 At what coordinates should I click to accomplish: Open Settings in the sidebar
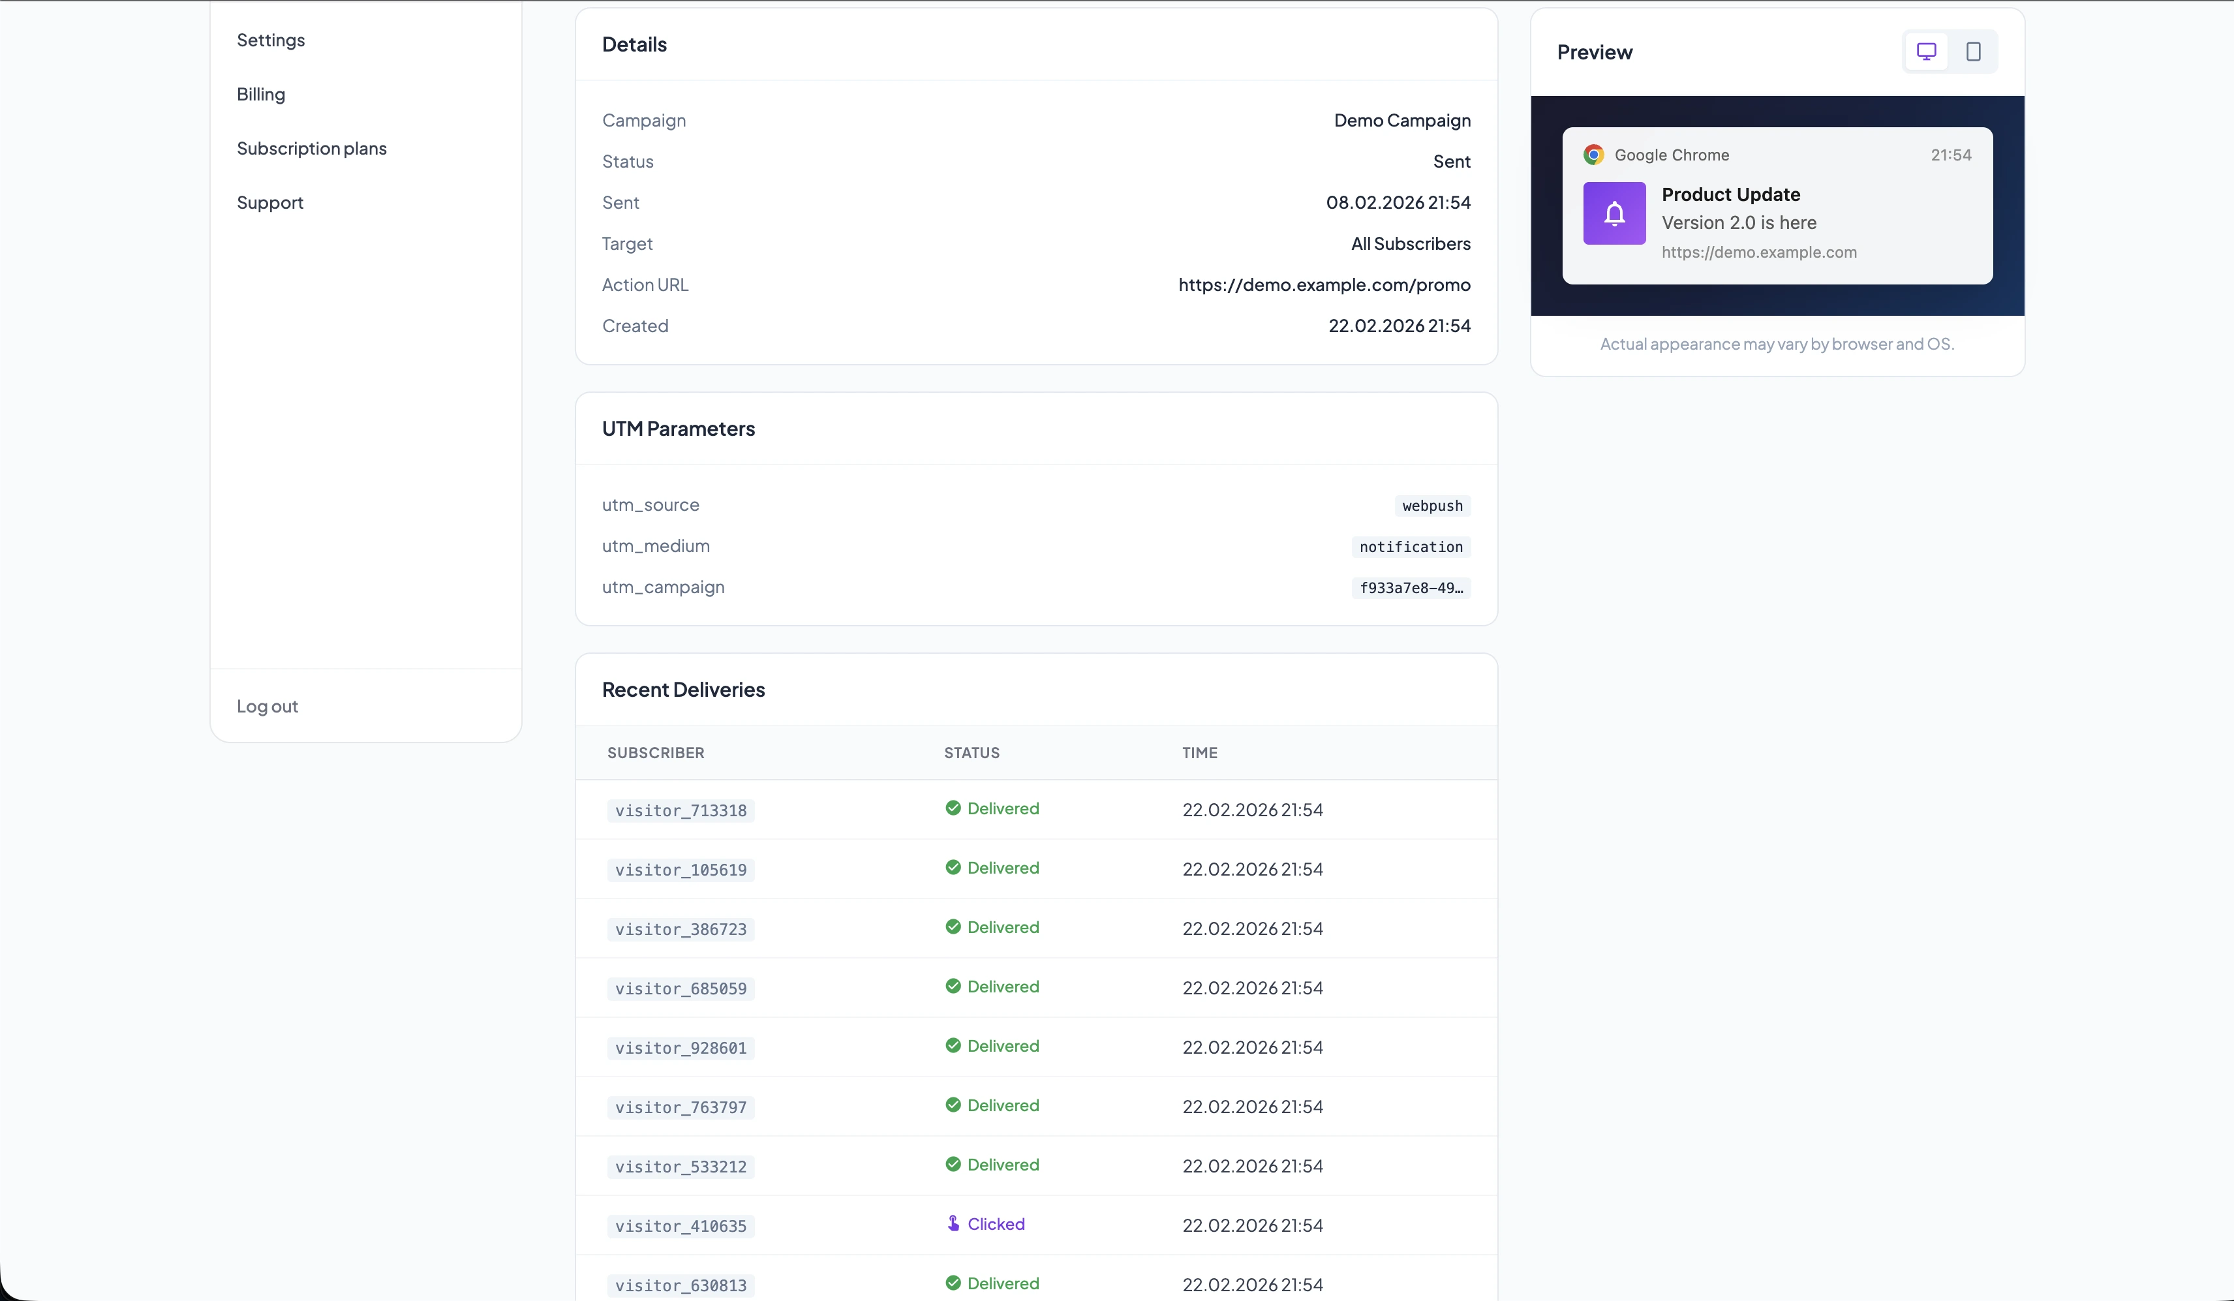click(270, 40)
